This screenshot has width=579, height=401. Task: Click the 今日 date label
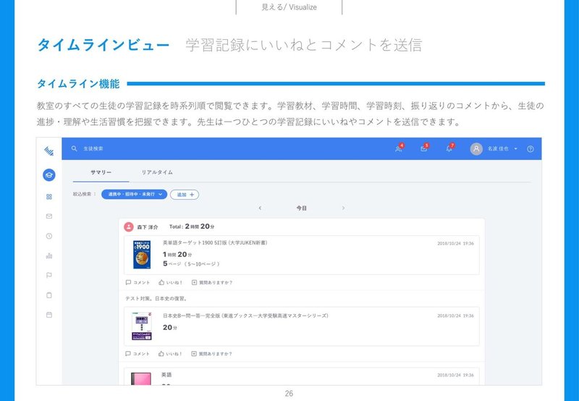[x=301, y=208]
